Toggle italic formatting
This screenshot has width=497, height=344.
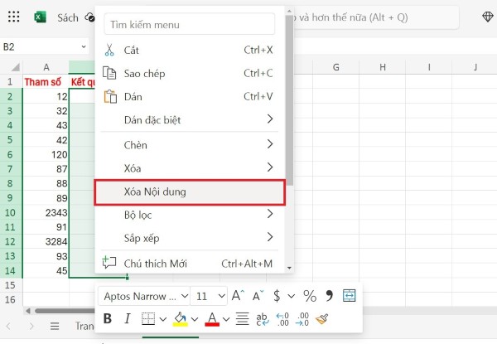(128, 318)
